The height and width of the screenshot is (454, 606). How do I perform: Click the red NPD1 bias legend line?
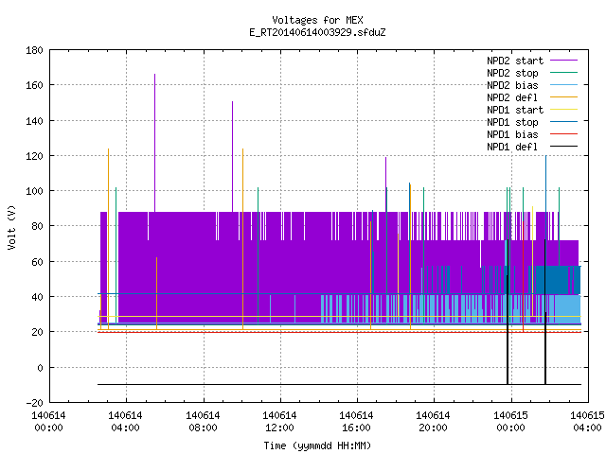click(x=564, y=134)
